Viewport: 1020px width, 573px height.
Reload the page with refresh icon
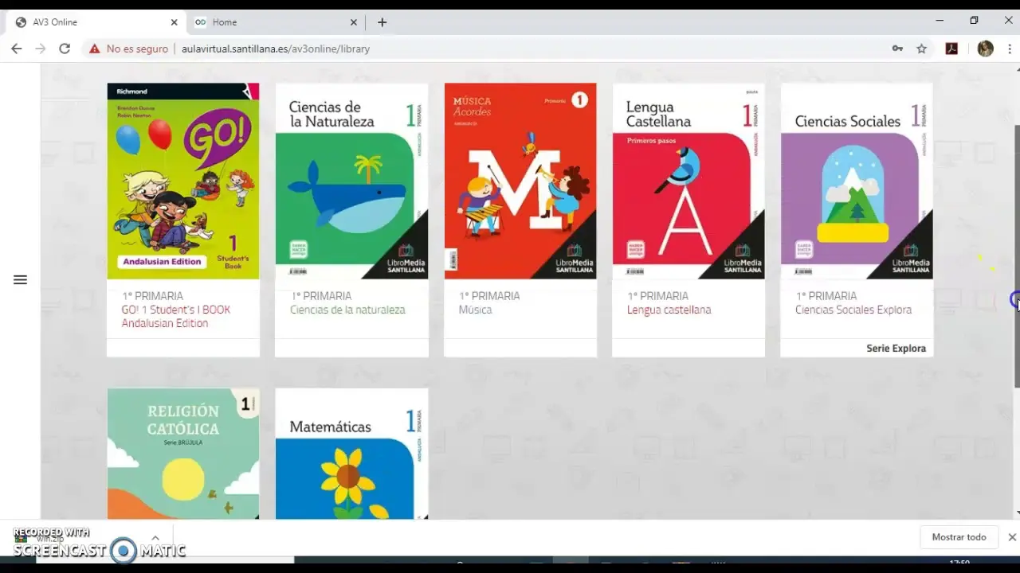coord(65,49)
